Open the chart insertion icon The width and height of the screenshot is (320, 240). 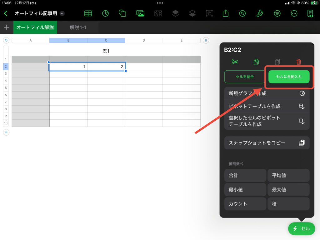pyautogui.click(x=105, y=13)
